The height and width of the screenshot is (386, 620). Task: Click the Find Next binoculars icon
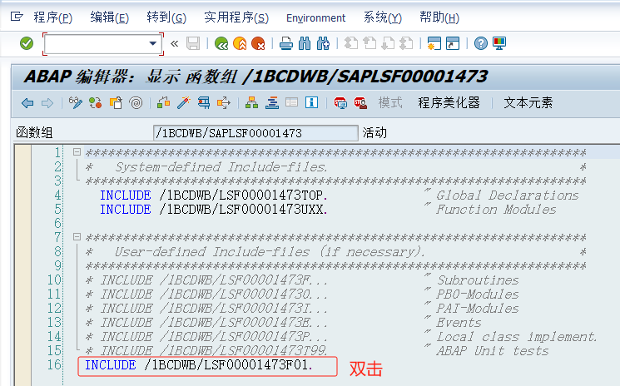323,43
